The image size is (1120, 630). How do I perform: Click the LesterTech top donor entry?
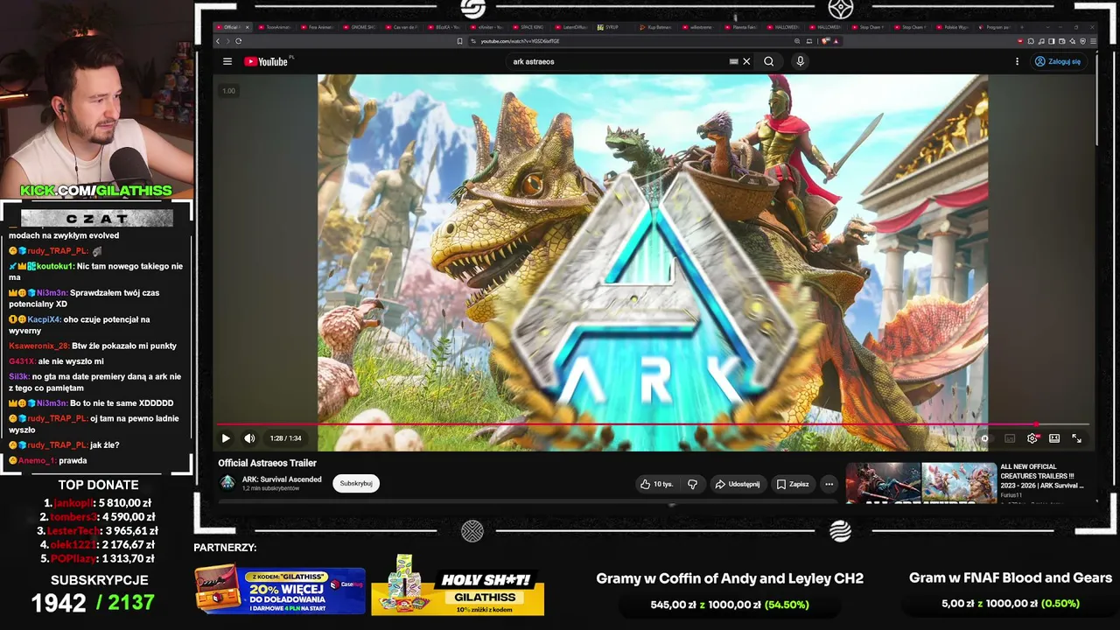(99, 531)
